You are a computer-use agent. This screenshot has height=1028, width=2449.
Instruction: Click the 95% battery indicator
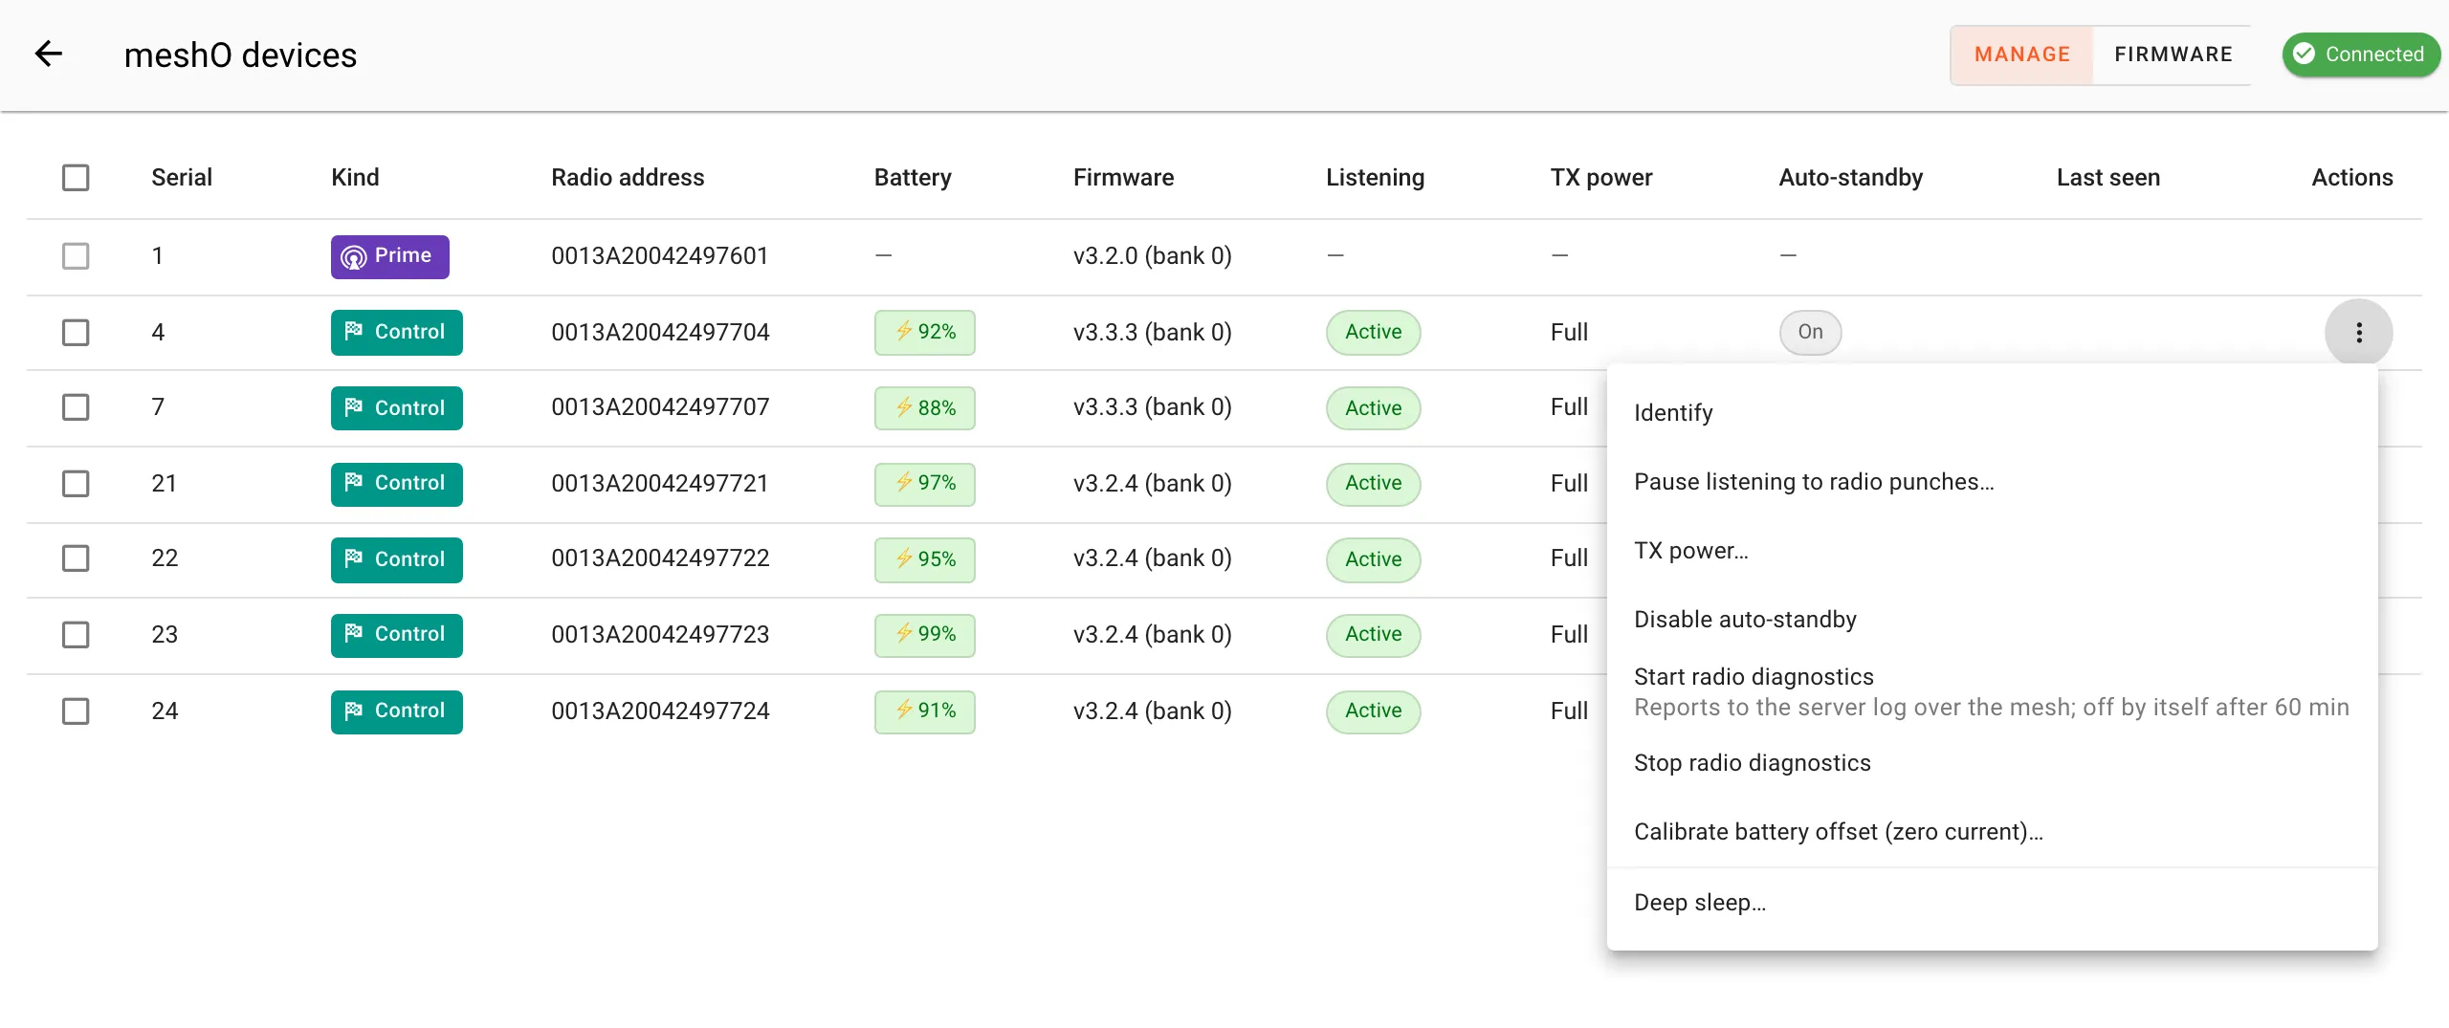[924, 559]
